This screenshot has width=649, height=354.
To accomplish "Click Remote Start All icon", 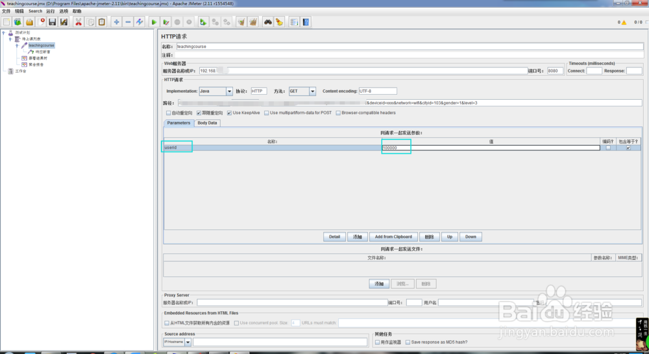I will pyautogui.click(x=203, y=22).
